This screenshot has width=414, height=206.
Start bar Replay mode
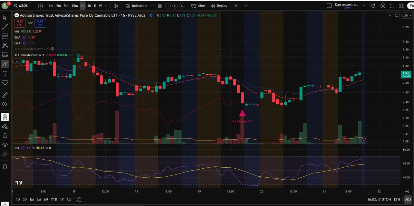coord(219,6)
